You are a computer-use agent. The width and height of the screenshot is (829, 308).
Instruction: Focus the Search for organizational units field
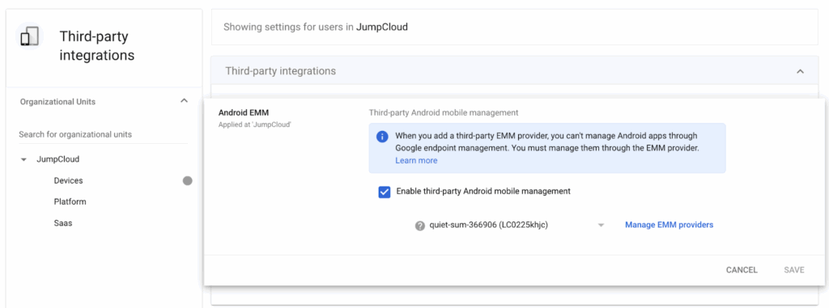click(103, 135)
